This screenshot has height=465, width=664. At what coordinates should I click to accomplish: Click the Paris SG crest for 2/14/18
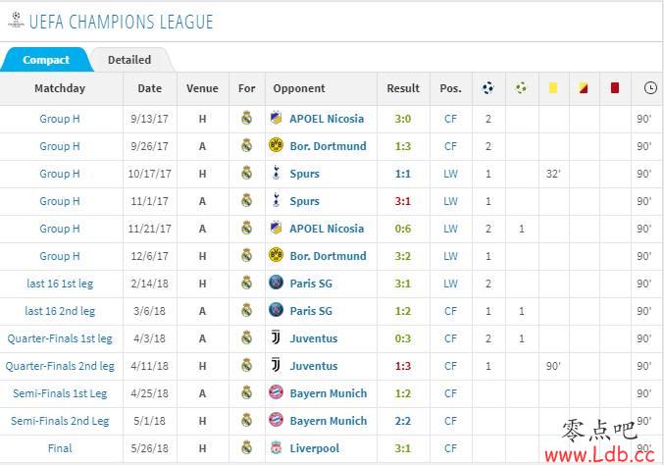coord(276,283)
